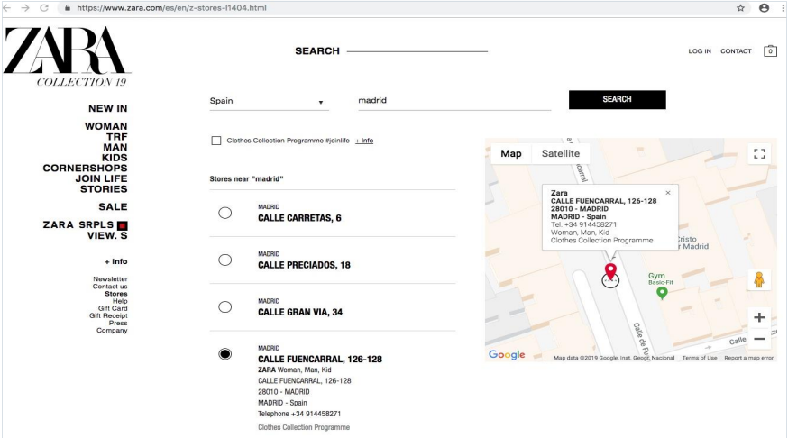Select the Calle Fuencarral, 126-128 radio button
The height and width of the screenshot is (438, 788).
tap(225, 354)
